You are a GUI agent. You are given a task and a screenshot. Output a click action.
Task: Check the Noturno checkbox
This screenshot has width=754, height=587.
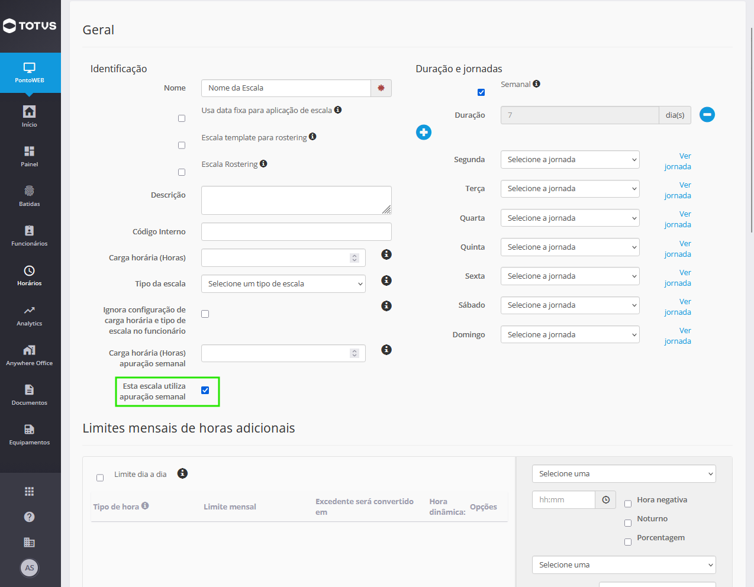coord(628,523)
